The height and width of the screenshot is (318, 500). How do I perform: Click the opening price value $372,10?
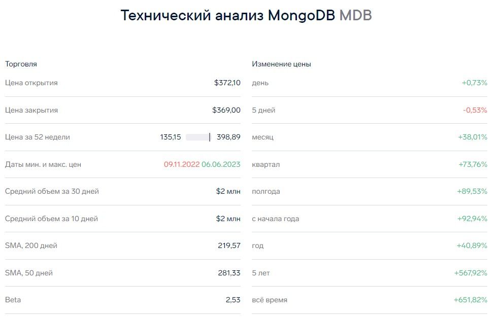pyautogui.click(x=227, y=83)
